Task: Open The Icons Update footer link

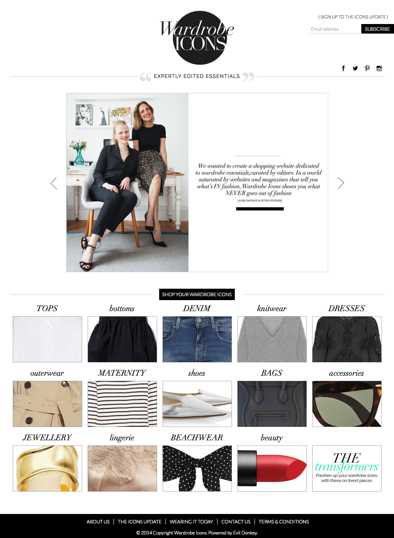Action: point(139,521)
